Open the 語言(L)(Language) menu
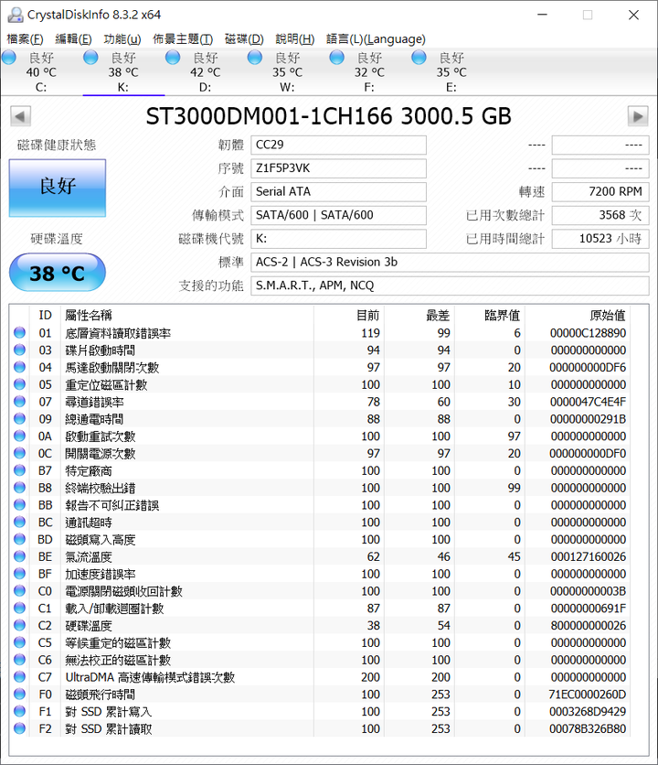 (x=376, y=38)
